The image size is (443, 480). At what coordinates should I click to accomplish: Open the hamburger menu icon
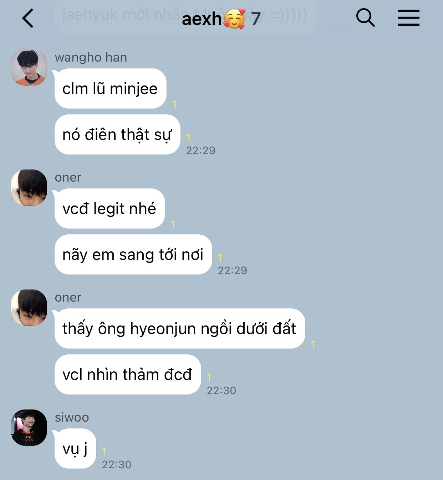pos(409,18)
